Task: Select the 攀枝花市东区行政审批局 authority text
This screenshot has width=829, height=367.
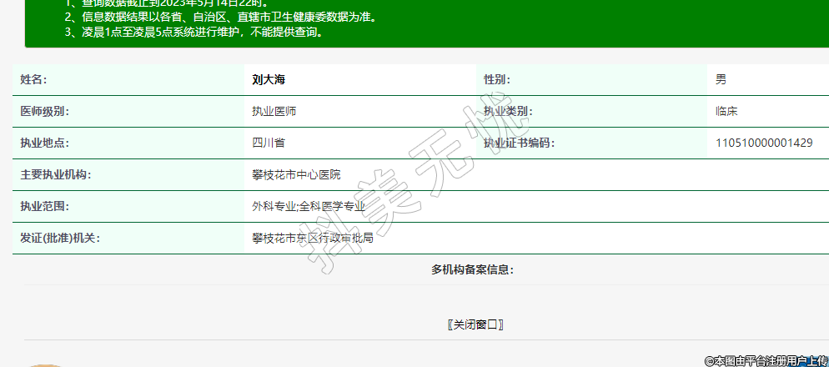Action: tap(313, 238)
